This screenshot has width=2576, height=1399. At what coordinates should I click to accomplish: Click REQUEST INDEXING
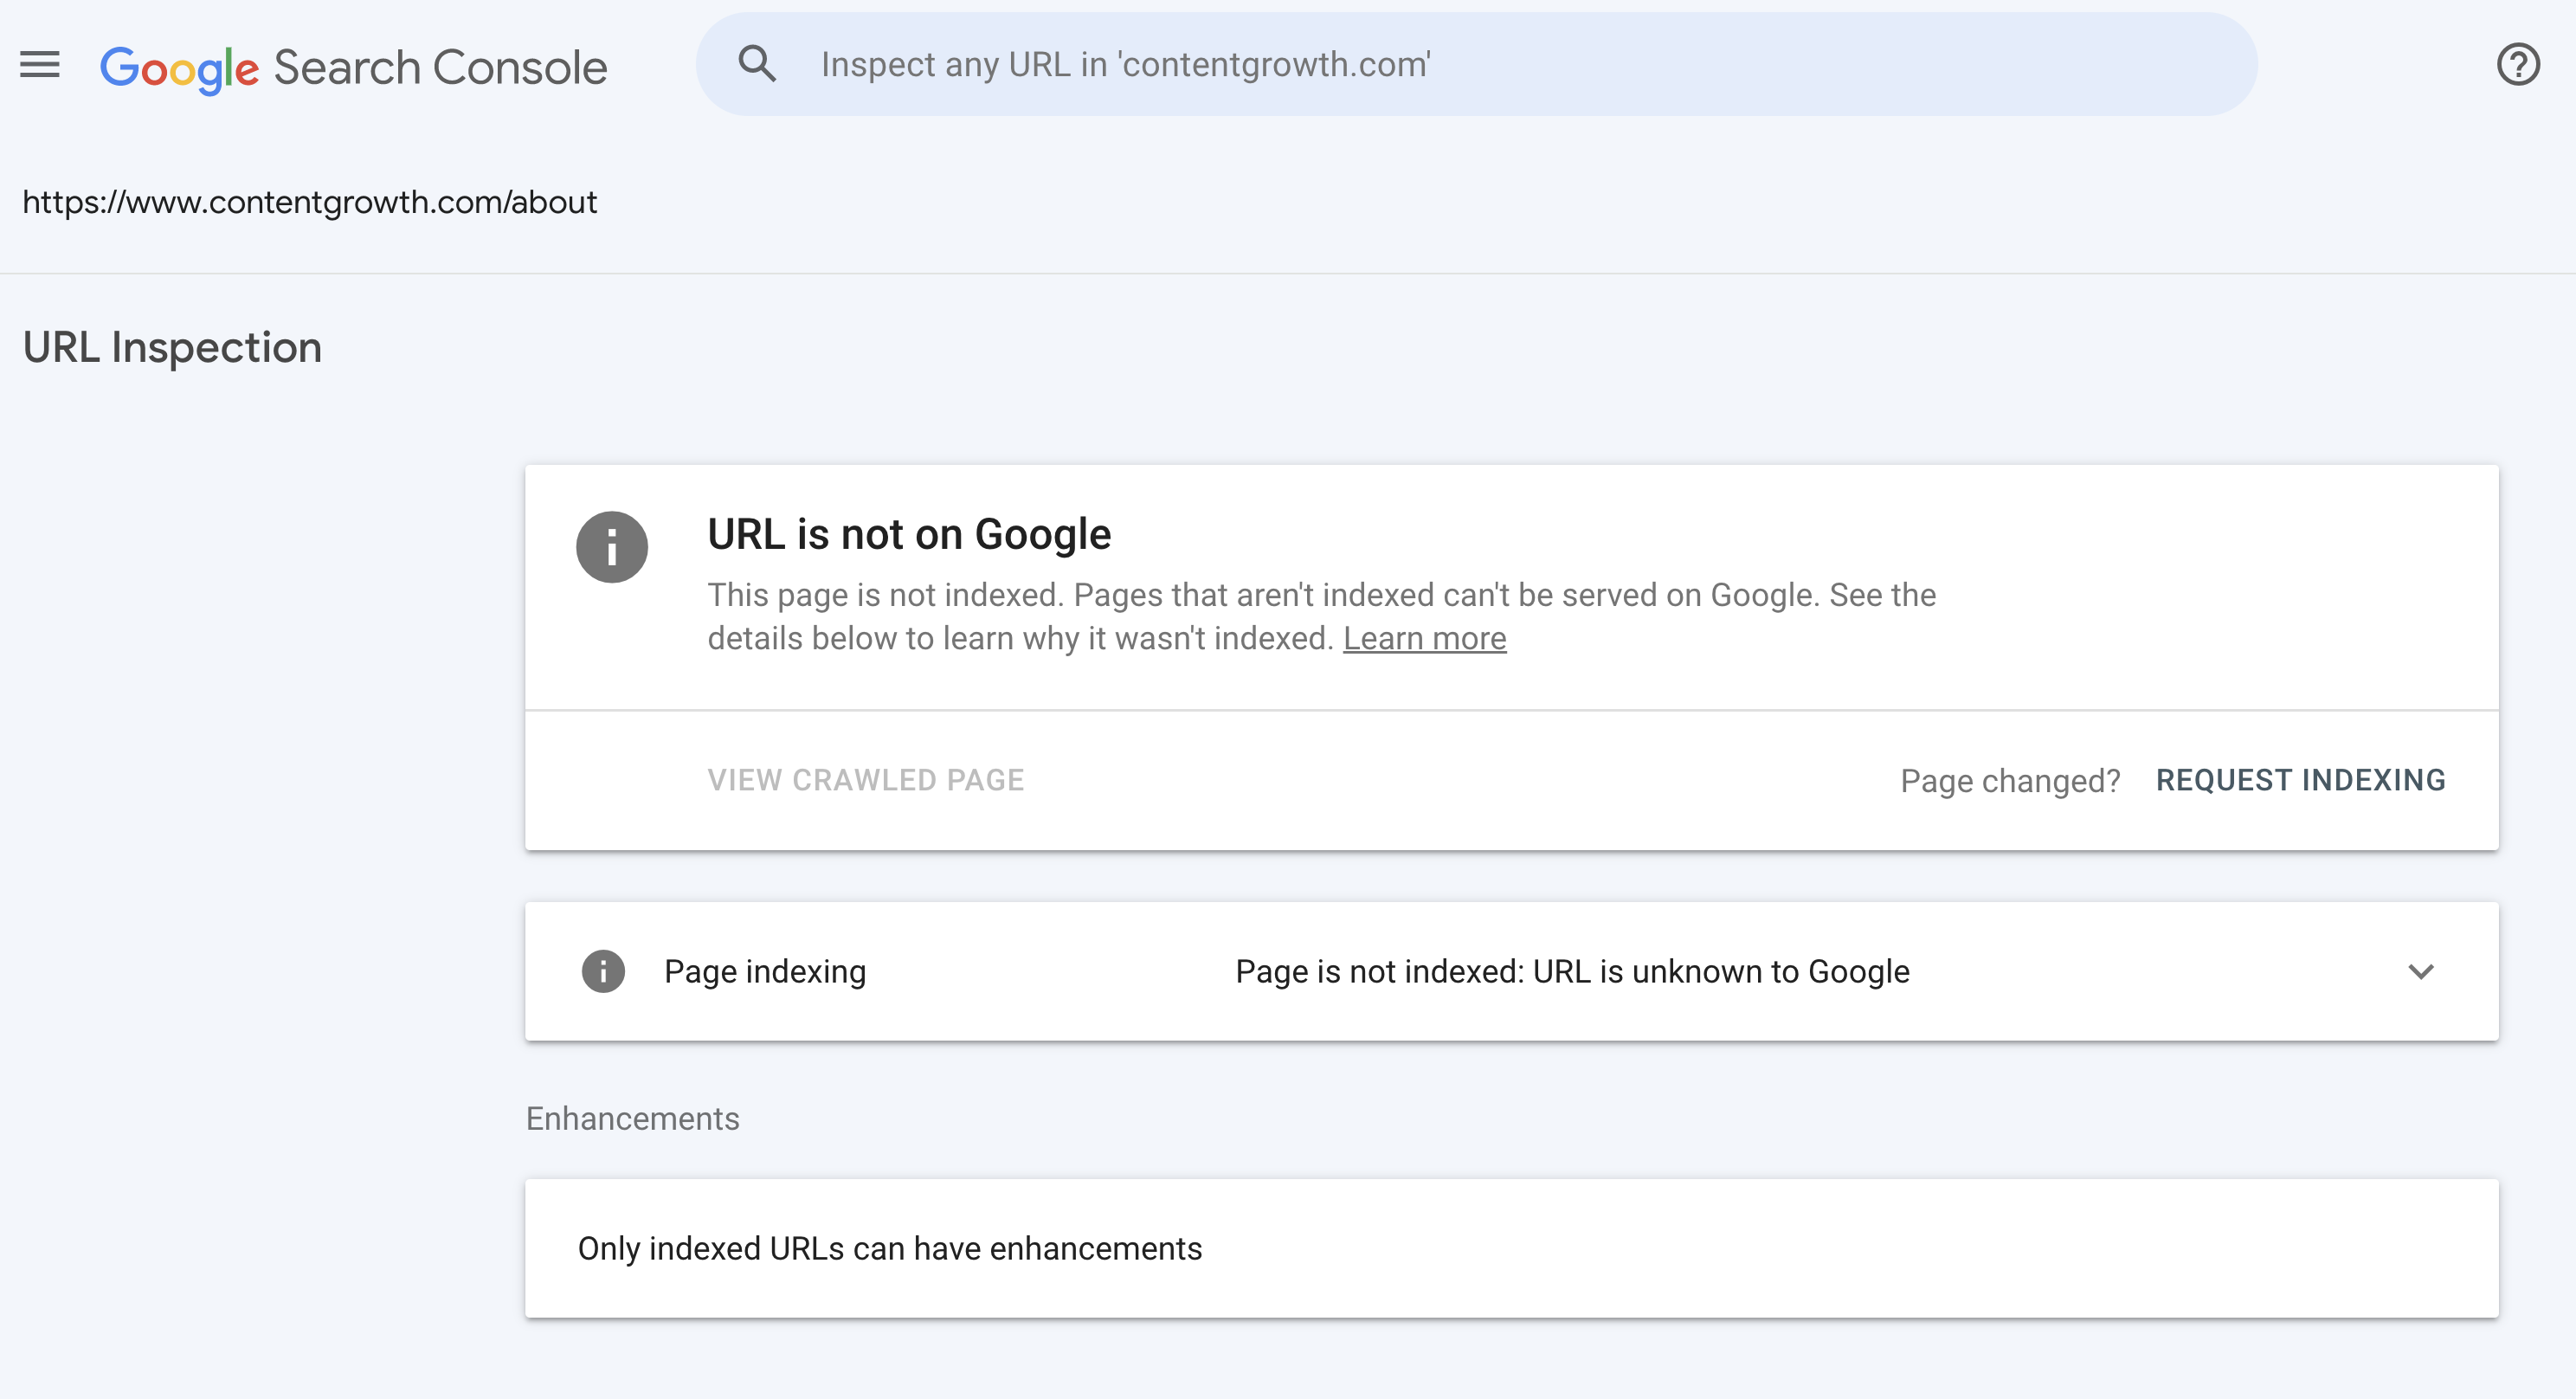2300,780
